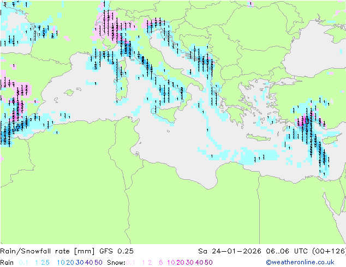
Task: Pick the snow legend value 40
Action: pyautogui.click(x=199, y=263)
